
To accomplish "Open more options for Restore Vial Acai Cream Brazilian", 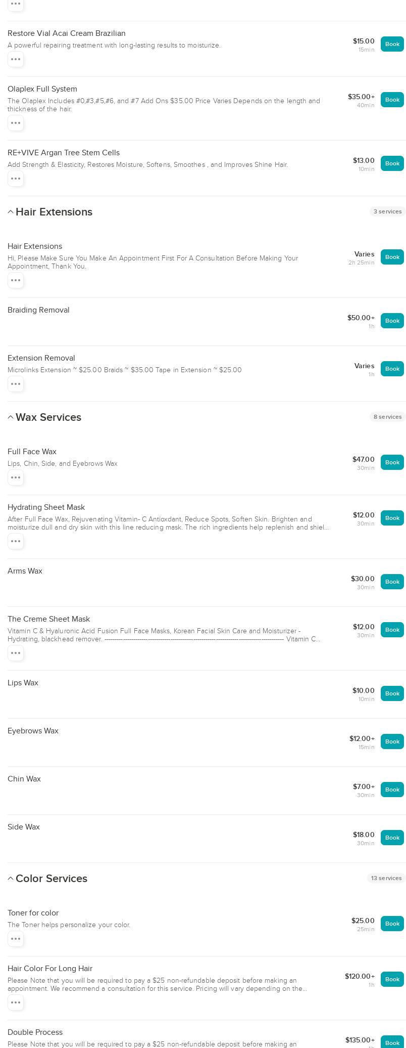I will click(16, 59).
